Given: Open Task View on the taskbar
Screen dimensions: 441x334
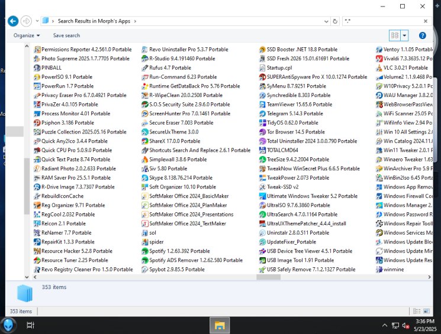Looking at the screenshot, I should pos(30,325).
